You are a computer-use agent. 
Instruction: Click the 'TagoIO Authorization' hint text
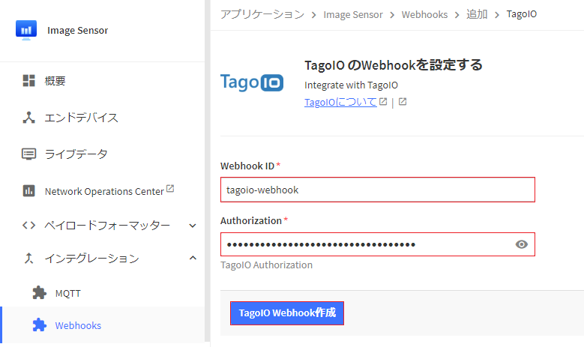coord(266,265)
